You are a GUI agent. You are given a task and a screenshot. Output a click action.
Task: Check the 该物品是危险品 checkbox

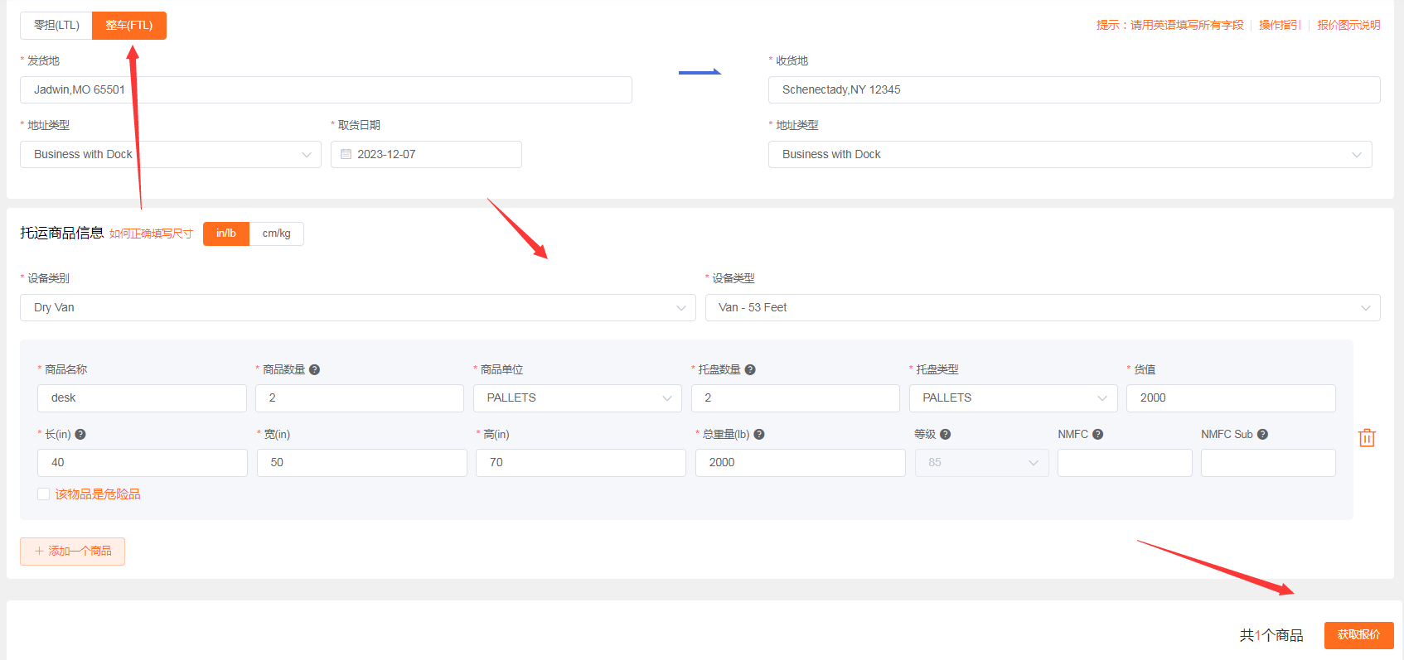[43, 494]
